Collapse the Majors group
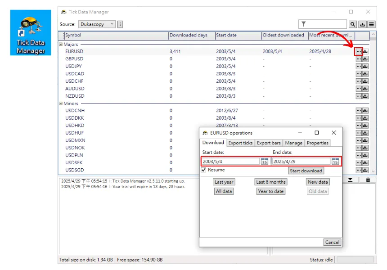387x270 pixels. (x=61, y=45)
